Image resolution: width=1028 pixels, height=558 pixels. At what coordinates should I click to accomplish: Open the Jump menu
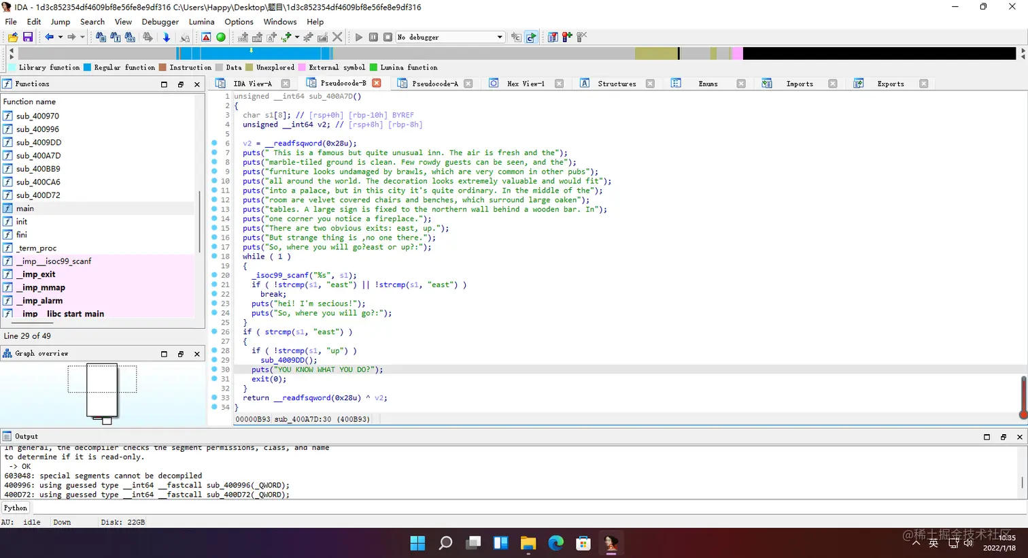pyautogui.click(x=60, y=22)
